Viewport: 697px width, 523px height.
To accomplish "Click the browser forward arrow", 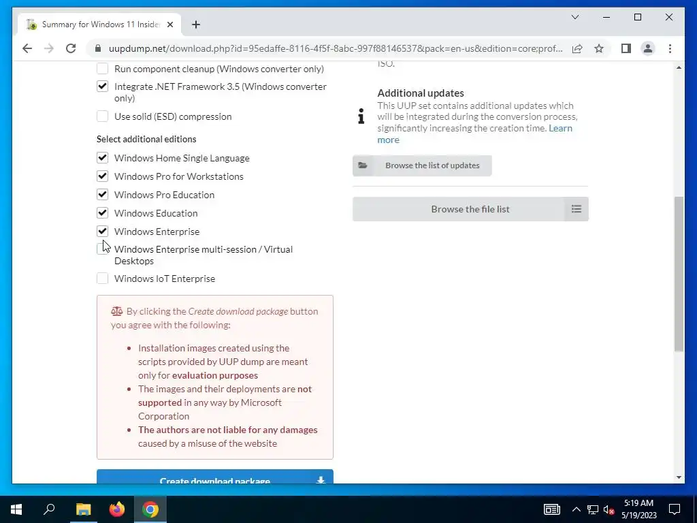I will (49, 48).
